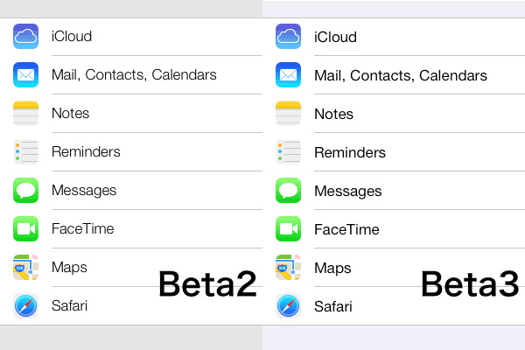The height and width of the screenshot is (350, 525).
Task: Tap the FaceTime camera icon in the Beta2 panel
Action: pos(26,228)
